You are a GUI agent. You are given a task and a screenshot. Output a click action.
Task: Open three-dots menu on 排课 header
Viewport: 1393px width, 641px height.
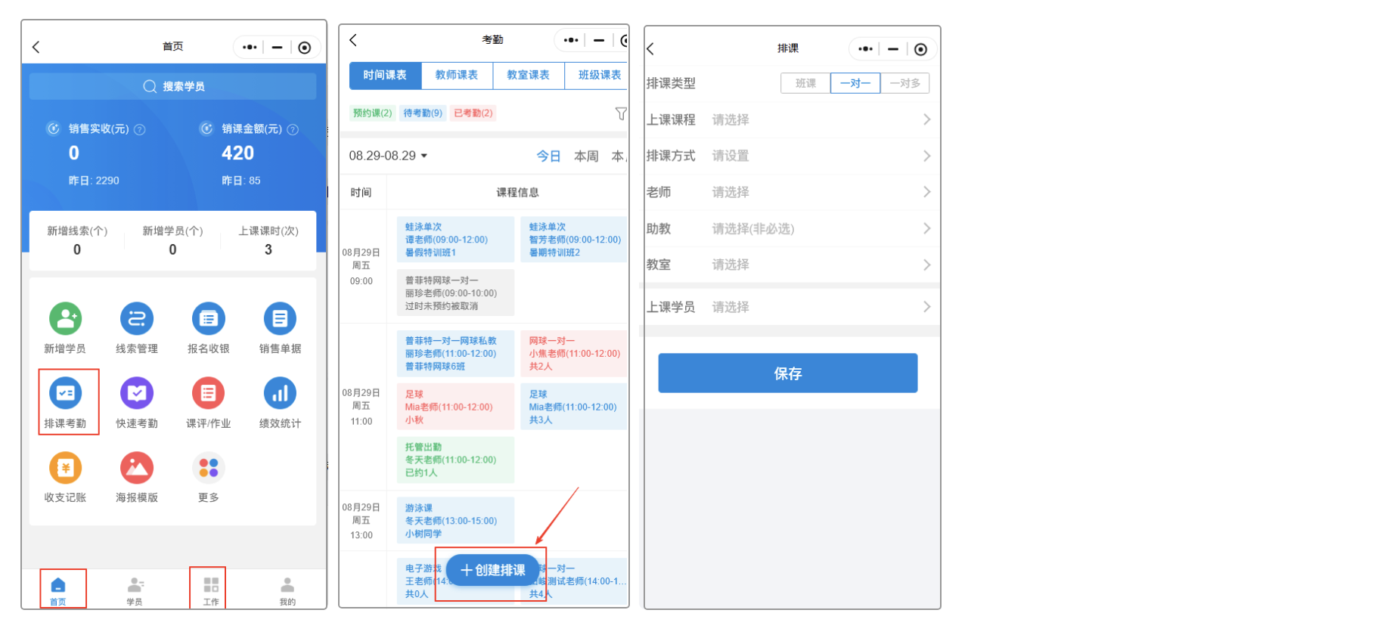pyautogui.click(x=865, y=48)
